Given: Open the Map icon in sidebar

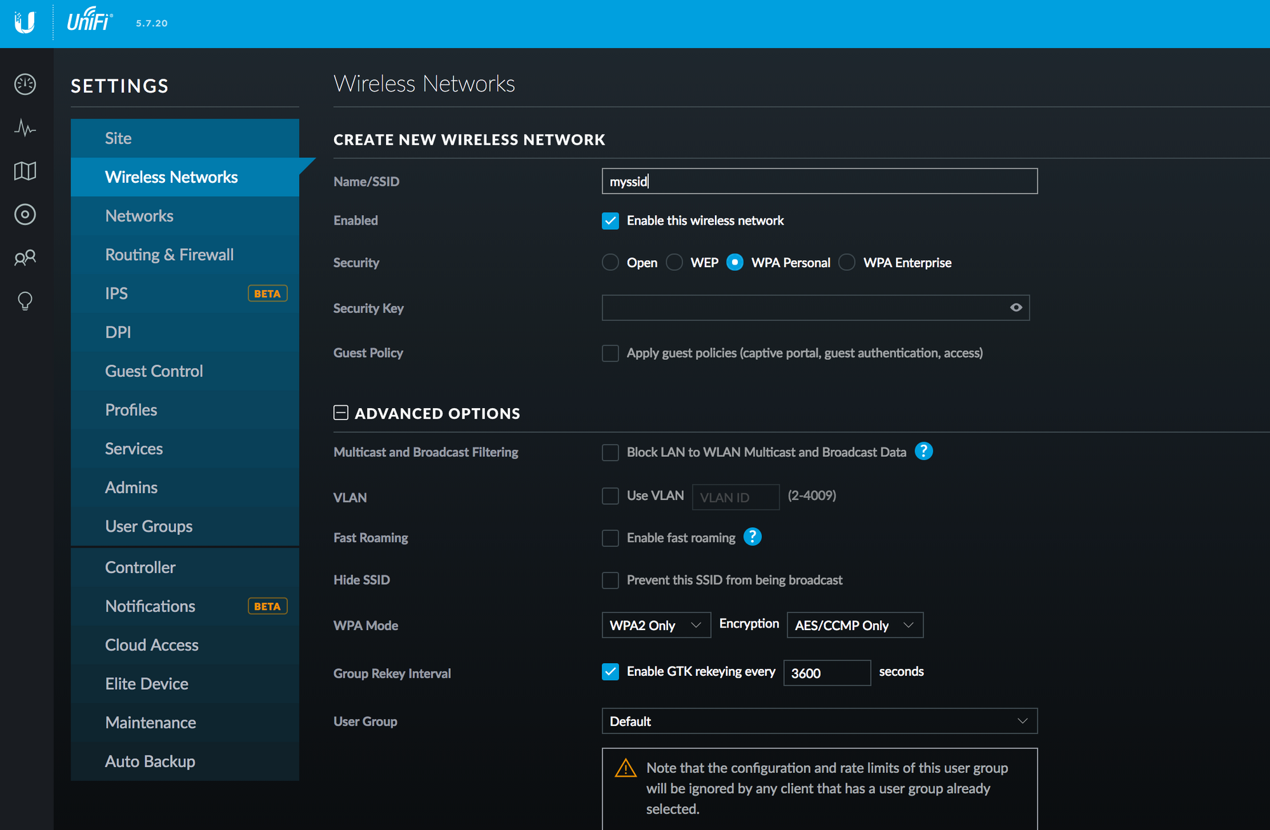Looking at the screenshot, I should [x=25, y=171].
